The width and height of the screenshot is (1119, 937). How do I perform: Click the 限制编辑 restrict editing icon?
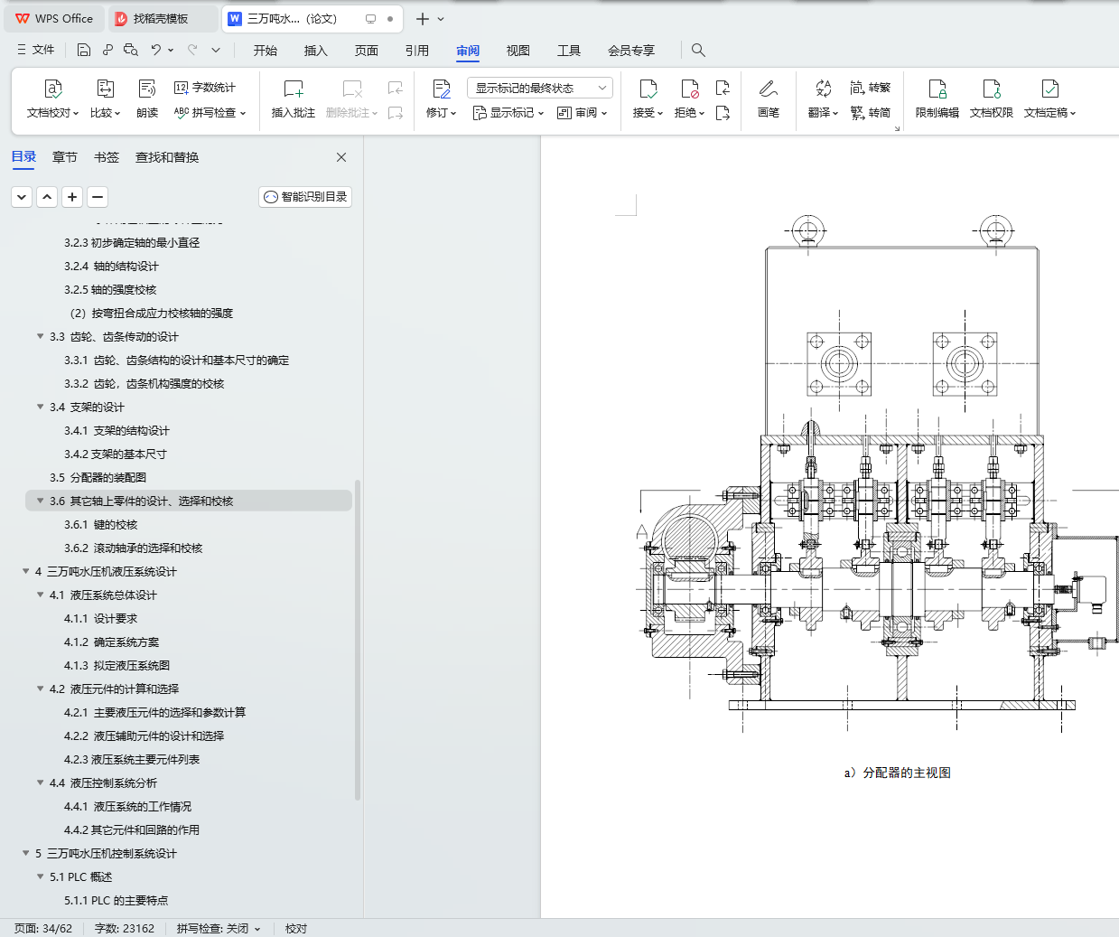(937, 89)
